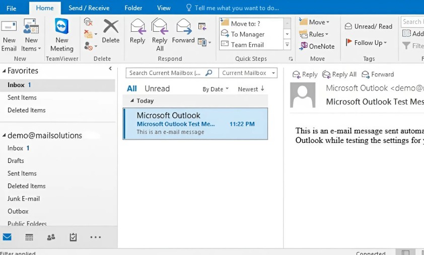Screen dimensions: 424x255
Task: Click Reply in the reading pane
Action: click(x=305, y=74)
